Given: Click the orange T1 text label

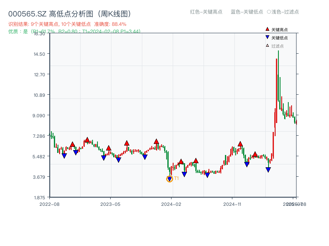Looking at the screenshot, I should 176,178.
